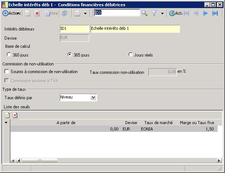Click the horizontal scrollbar thumb
This screenshot has width=225, height=173.
click(x=40, y=161)
